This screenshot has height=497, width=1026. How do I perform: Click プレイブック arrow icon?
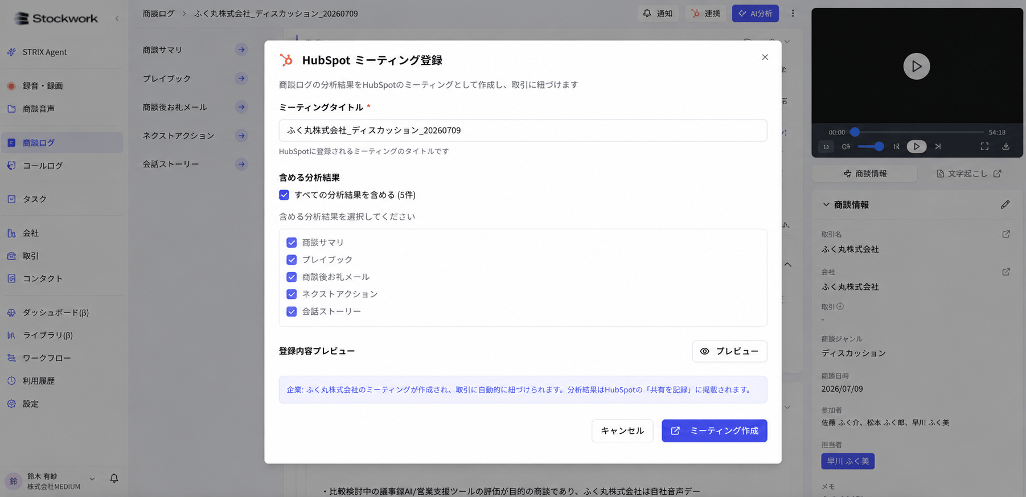[x=241, y=79]
